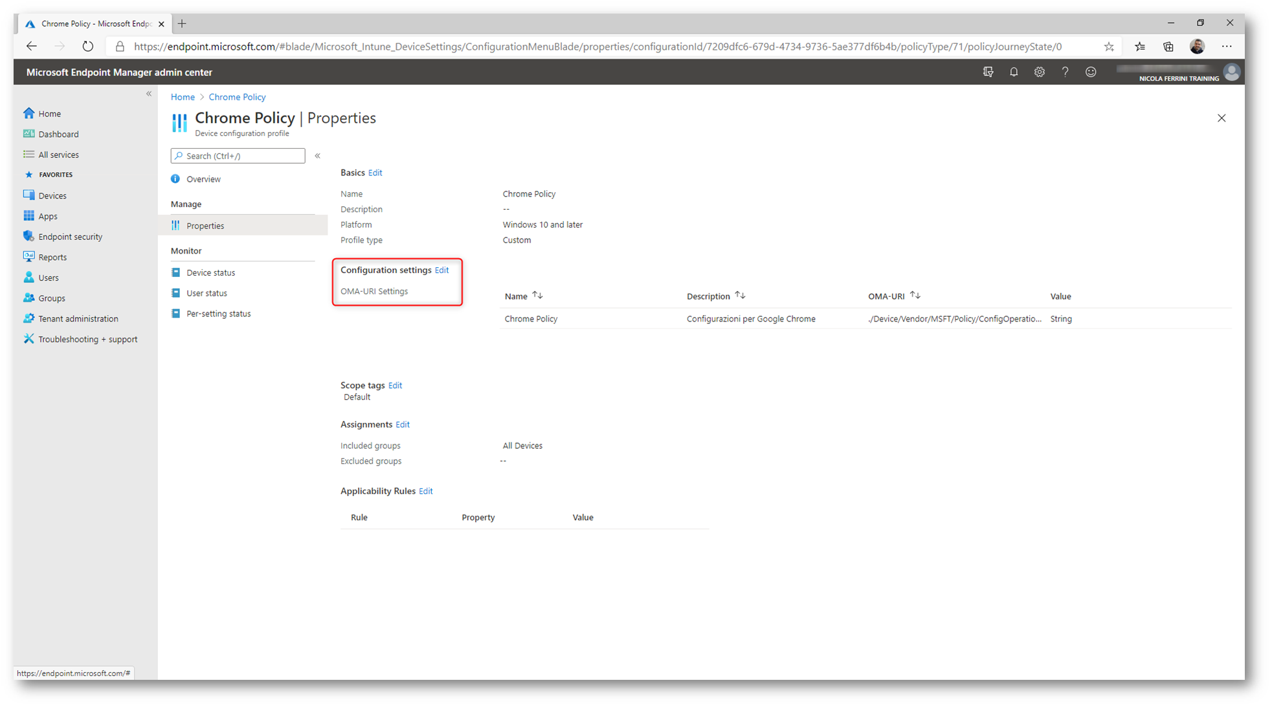Sort the table by Name column
1272x707 pixels.
(524, 296)
